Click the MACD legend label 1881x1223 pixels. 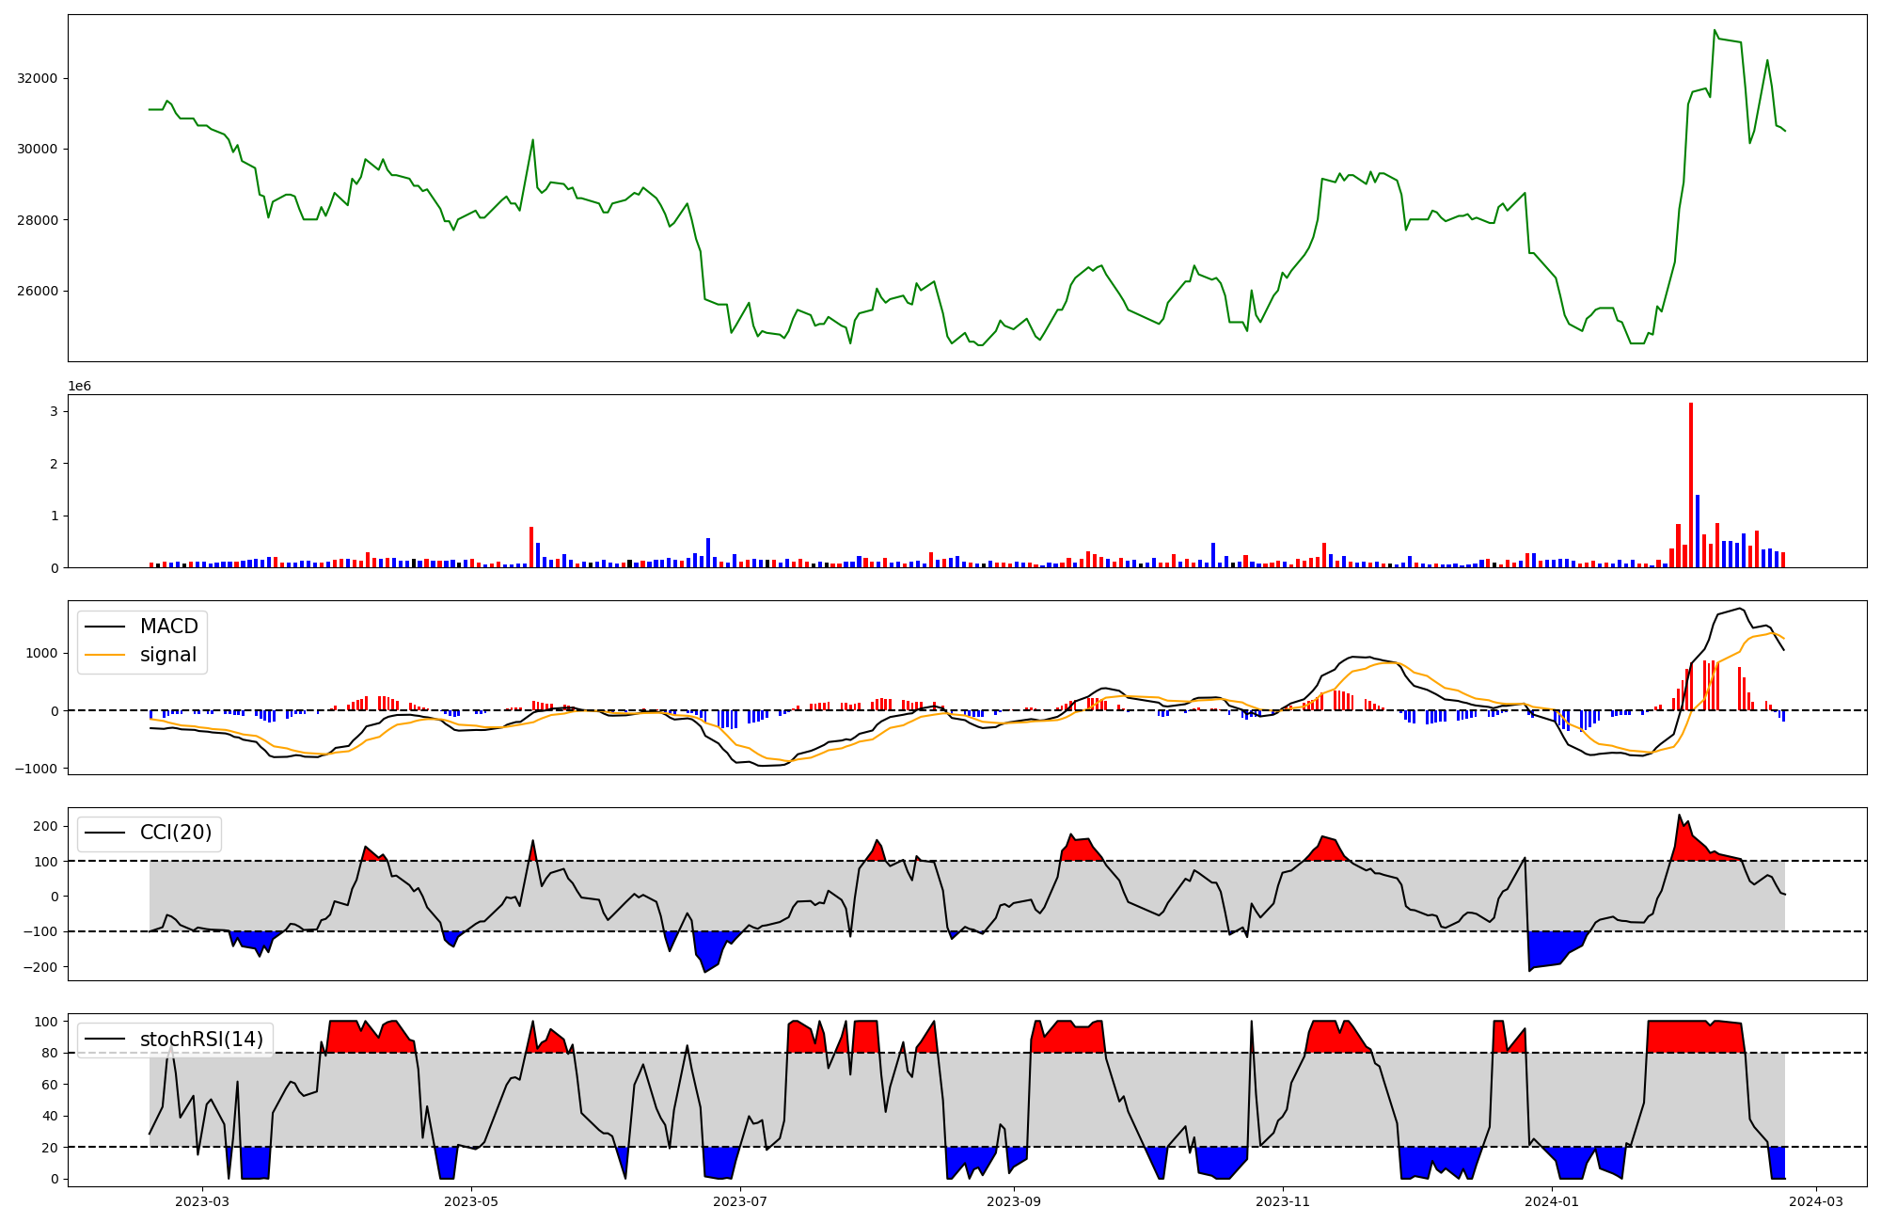(168, 627)
